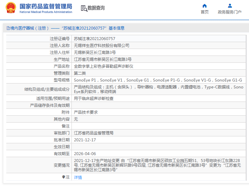The width and height of the screenshot is (249, 187).
Task: Select the 产品结构及组成 composition text
Action: coord(158,89)
